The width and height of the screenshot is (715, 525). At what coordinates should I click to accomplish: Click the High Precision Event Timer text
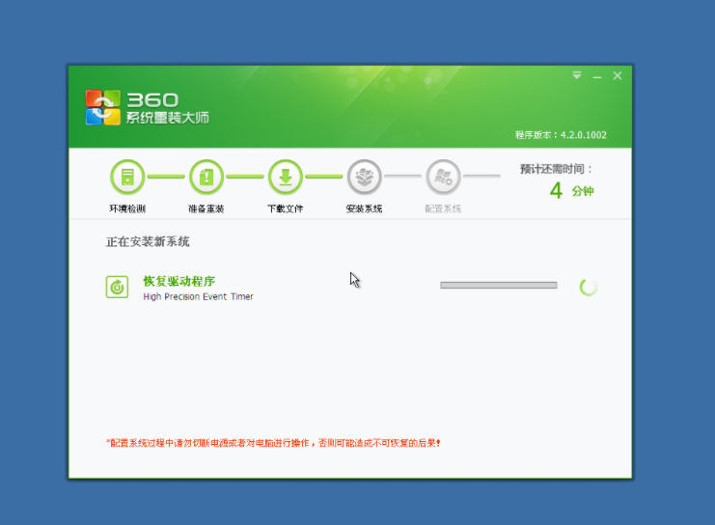pyautogui.click(x=198, y=297)
